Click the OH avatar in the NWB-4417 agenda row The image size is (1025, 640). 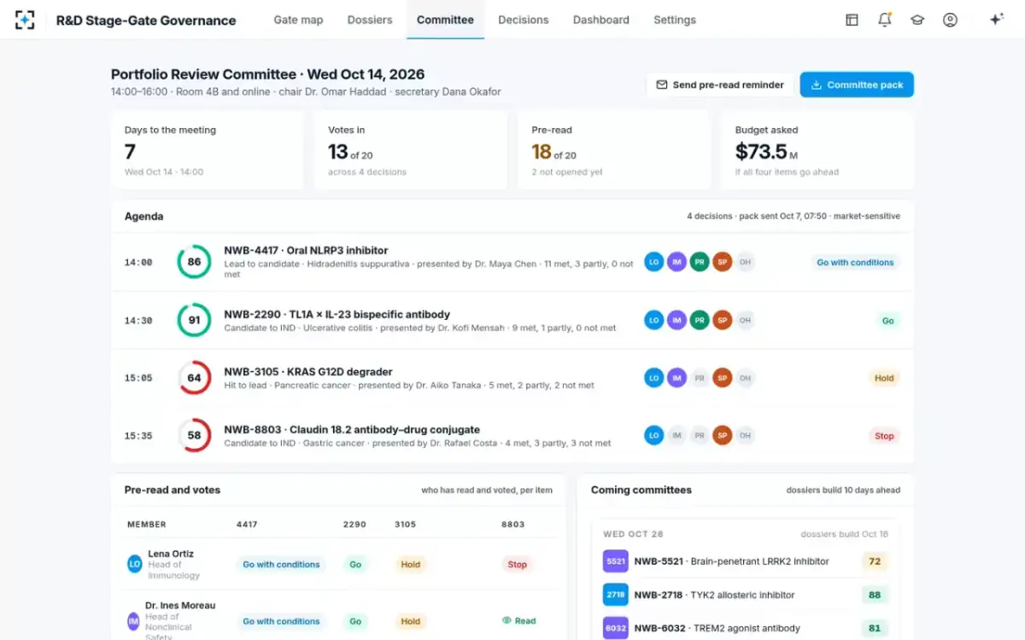point(746,263)
